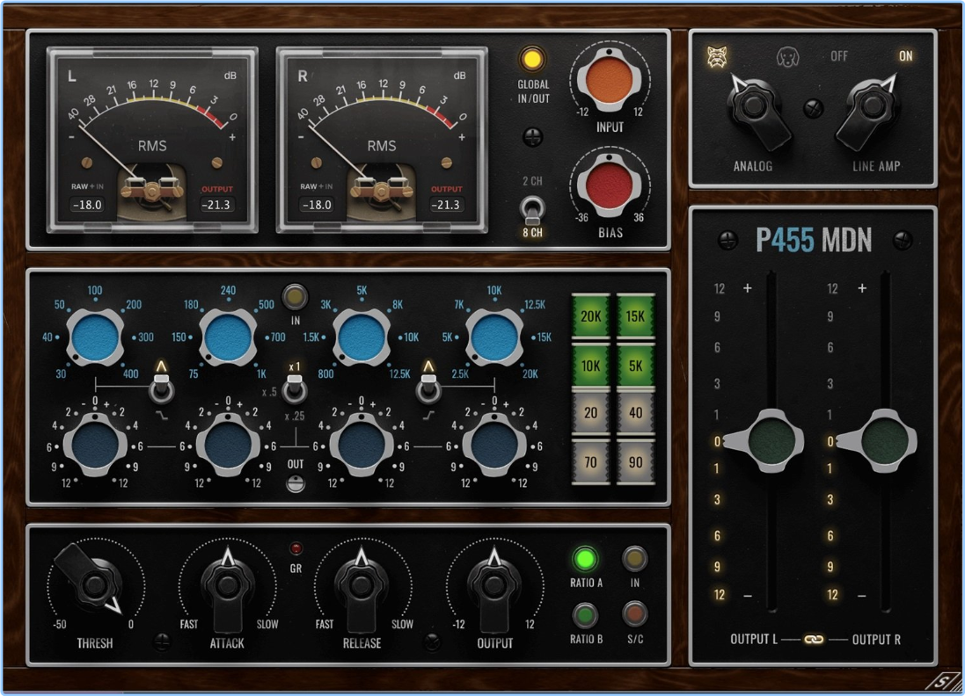Screen dimensions: 965x696
Task: Click the left VU meter OUTPUT value
Action: coord(216,205)
